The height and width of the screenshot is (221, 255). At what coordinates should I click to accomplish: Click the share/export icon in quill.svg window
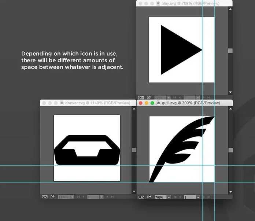tap(149, 197)
